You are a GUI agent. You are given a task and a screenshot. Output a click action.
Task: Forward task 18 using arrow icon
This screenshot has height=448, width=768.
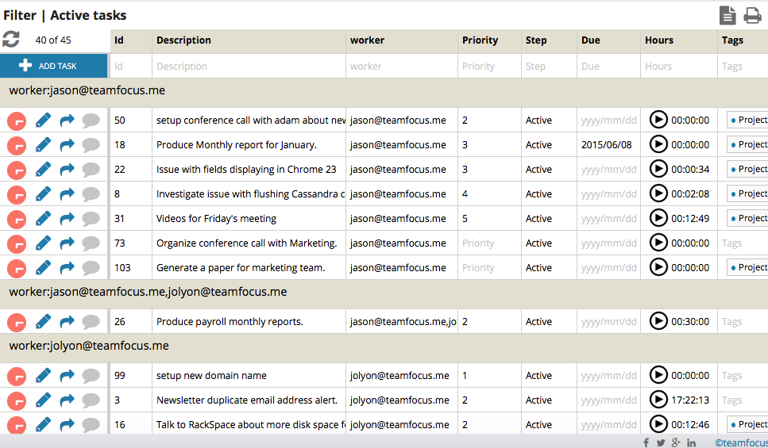pyautogui.click(x=68, y=145)
